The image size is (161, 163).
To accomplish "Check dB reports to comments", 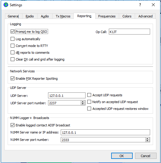I will 12,53.
